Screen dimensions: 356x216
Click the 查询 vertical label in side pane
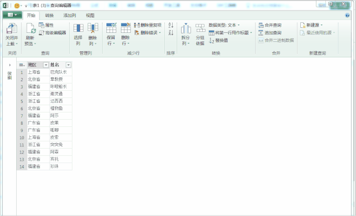tap(9, 76)
